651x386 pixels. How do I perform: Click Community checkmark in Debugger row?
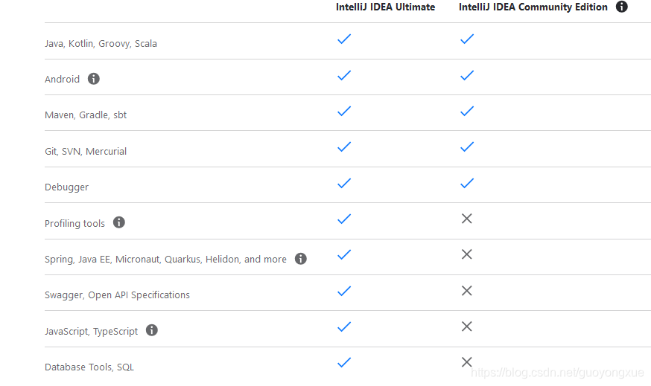pyautogui.click(x=467, y=183)
